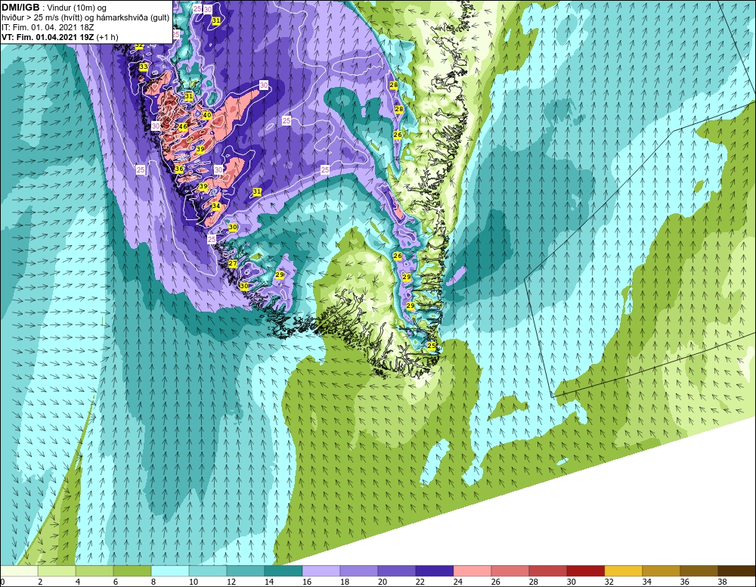Image resolution: width=756 pixels, height=587 pixels.
Task: Select the yellow gust label '36'
Action: [x=179, y=169]
